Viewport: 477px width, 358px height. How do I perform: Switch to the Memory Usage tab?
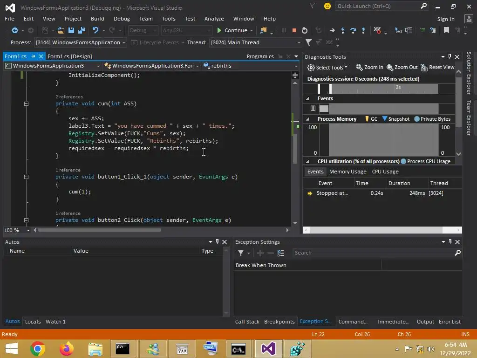coord(348,172)
